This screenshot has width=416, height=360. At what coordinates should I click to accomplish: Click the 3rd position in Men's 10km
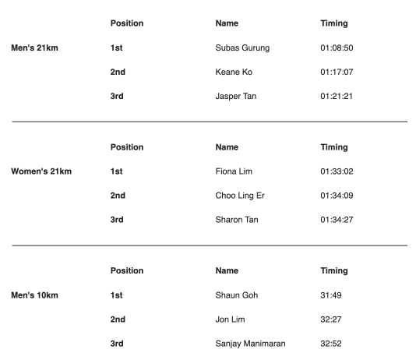coord(117,344)
